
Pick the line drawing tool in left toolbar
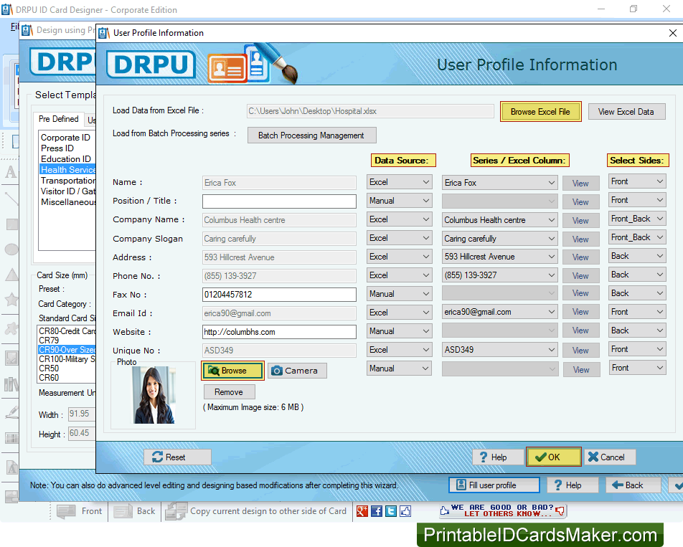click(x=11, y=199)
